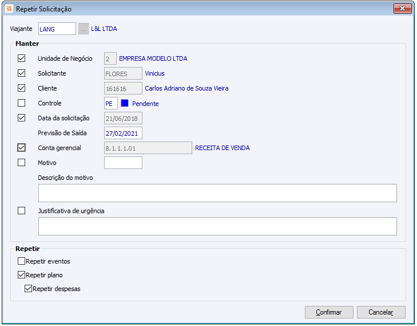The width and height of the screenshot is (417, 326).
Task: Click the empty Motivo input field
Action: 123,163
